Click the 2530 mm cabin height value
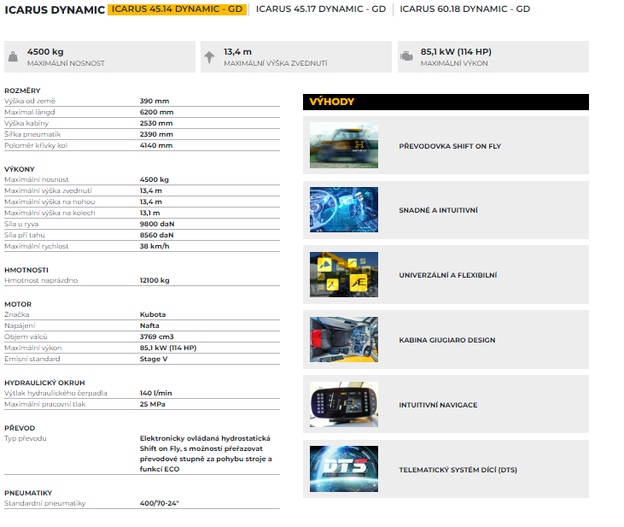Screen dimensions: 624x527 (x=156, y=124)
